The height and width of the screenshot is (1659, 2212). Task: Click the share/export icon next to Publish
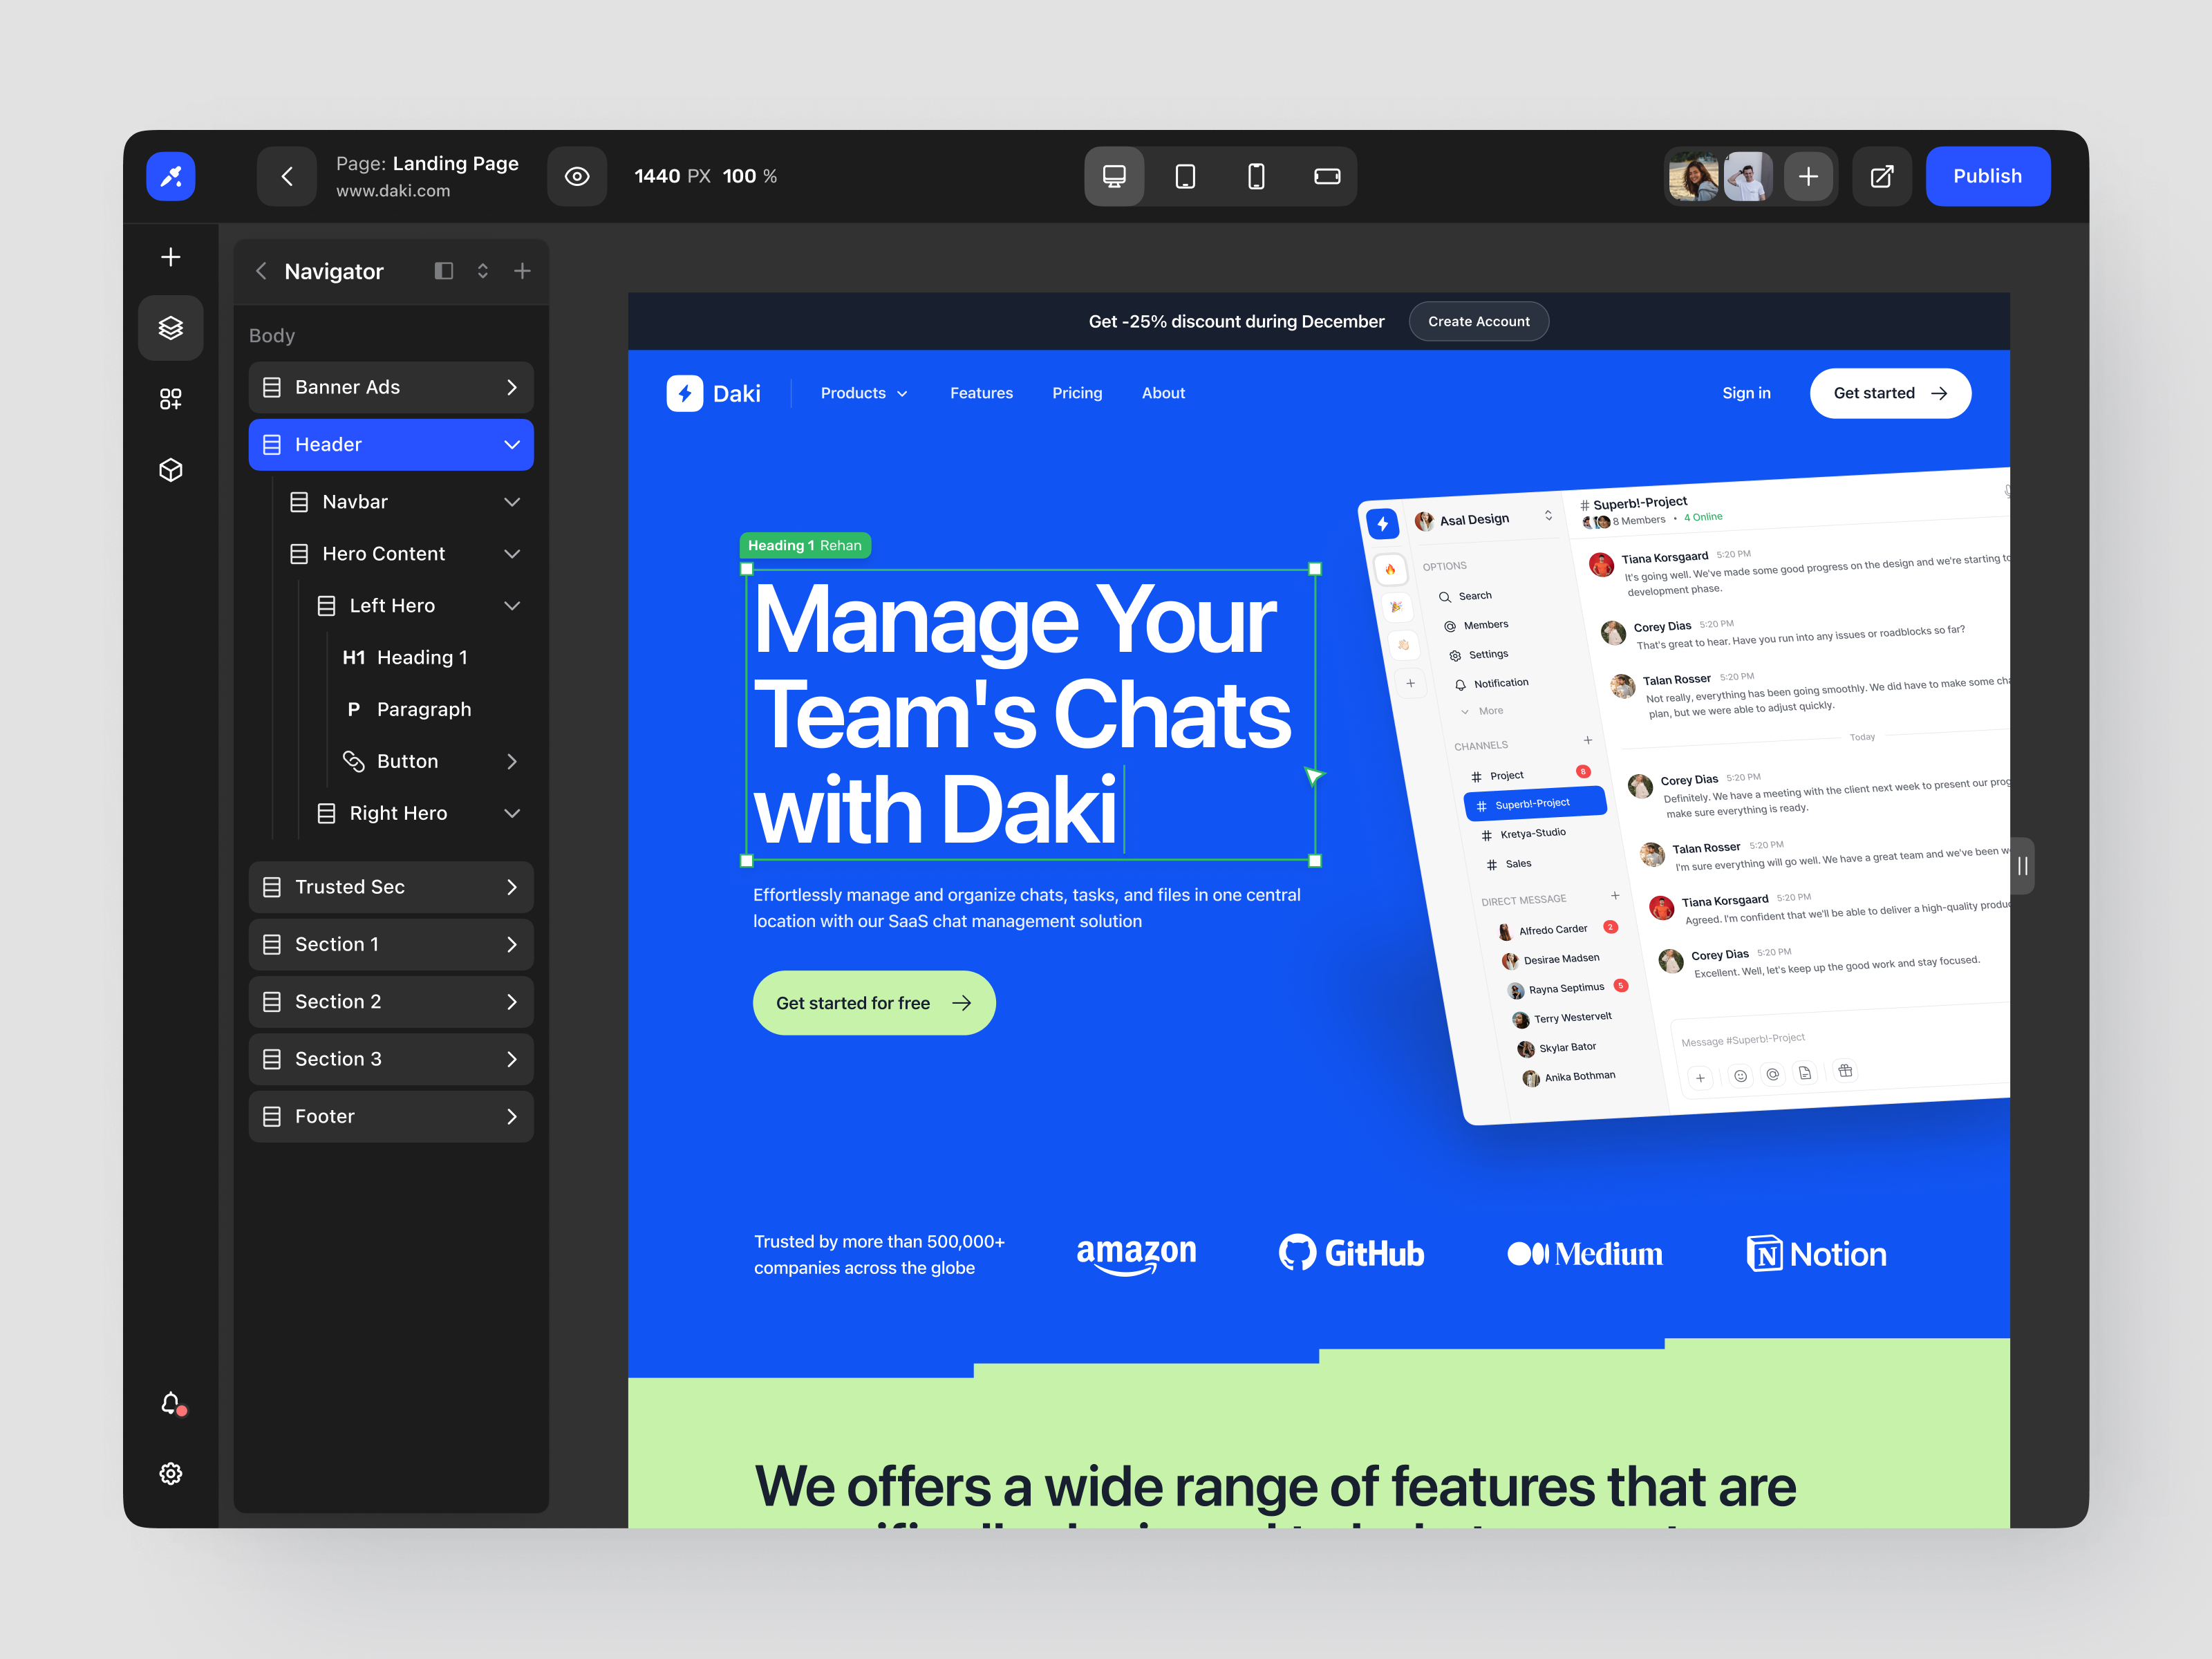click(1883, 176)
